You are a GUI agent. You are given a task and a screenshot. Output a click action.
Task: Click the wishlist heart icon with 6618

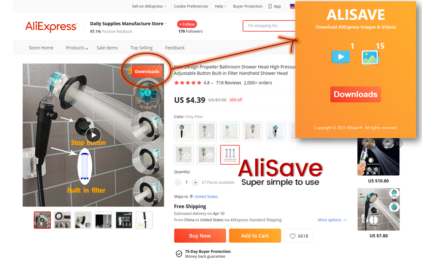point(298,236)
